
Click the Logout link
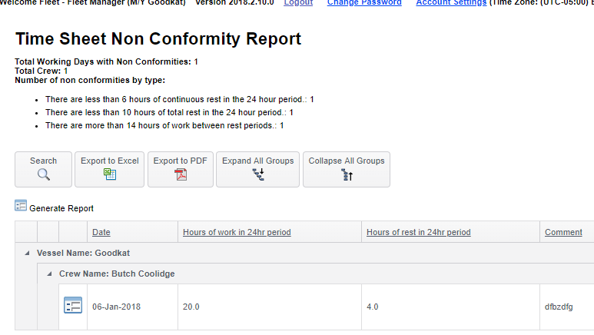tap(298, 2)
